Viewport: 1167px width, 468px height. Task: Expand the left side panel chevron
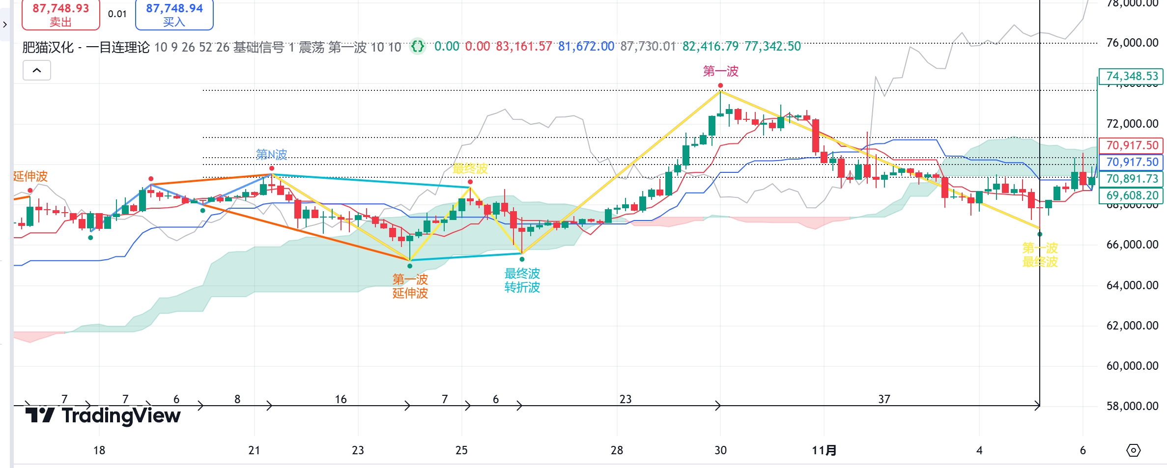click(x=5, y=24)
